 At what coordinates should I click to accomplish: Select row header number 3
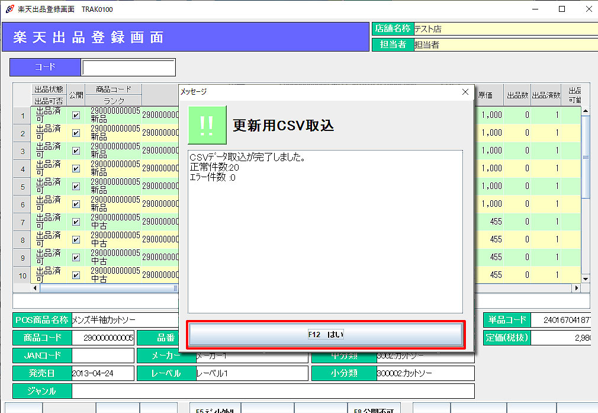(22, 151)
